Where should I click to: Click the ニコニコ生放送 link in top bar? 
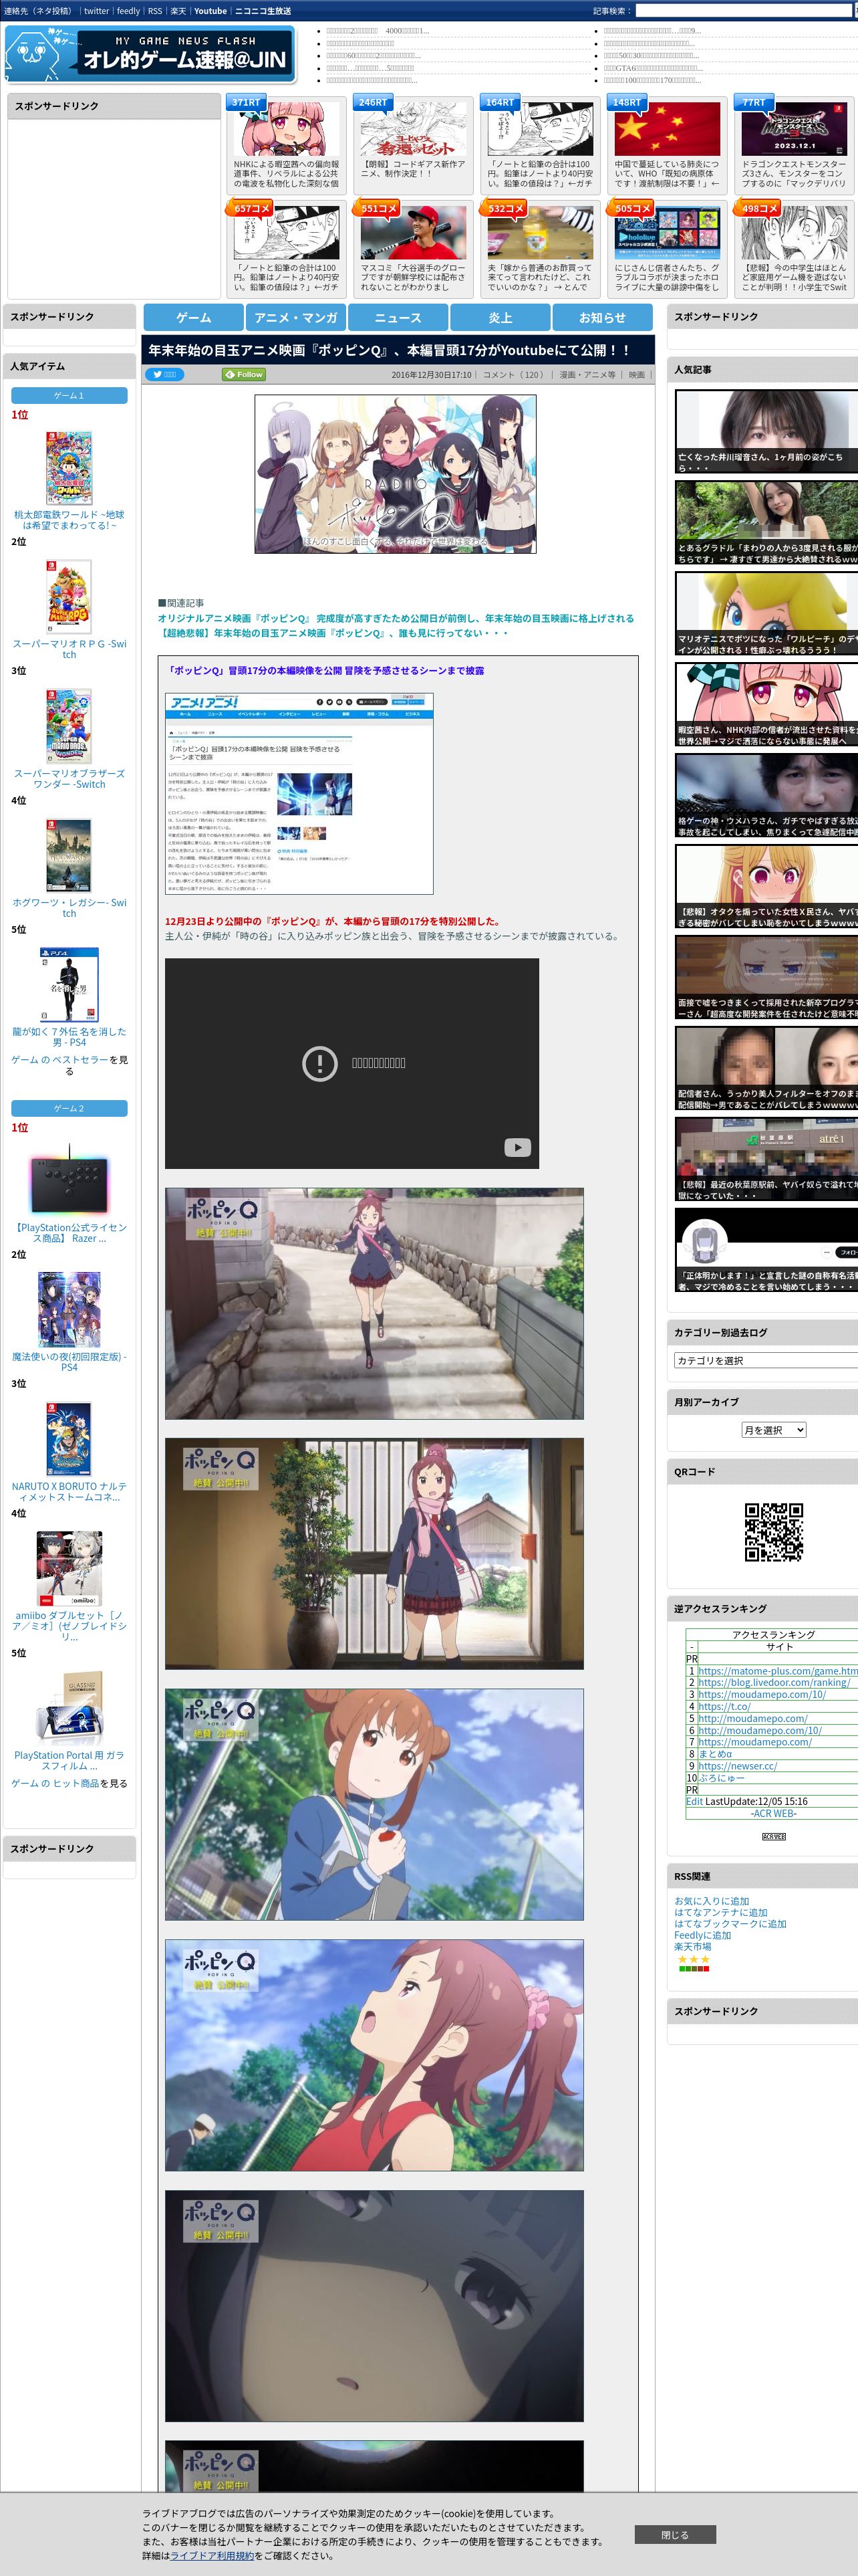(x=263, y=11)
